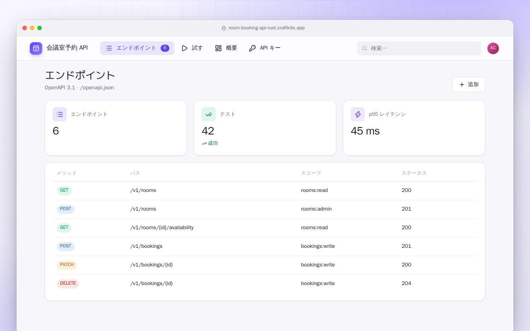Select the /v1/rooms/{id}/availability path
Viewport: 530px width, 331px height.
[162, 228]
